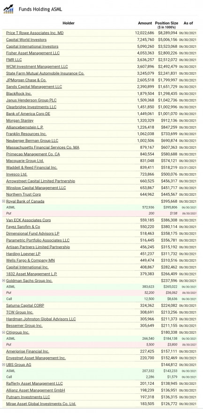Open the BlackRock Inc. link
The height and width of the screenshot is (413, 203).
[x=19, y=93]
